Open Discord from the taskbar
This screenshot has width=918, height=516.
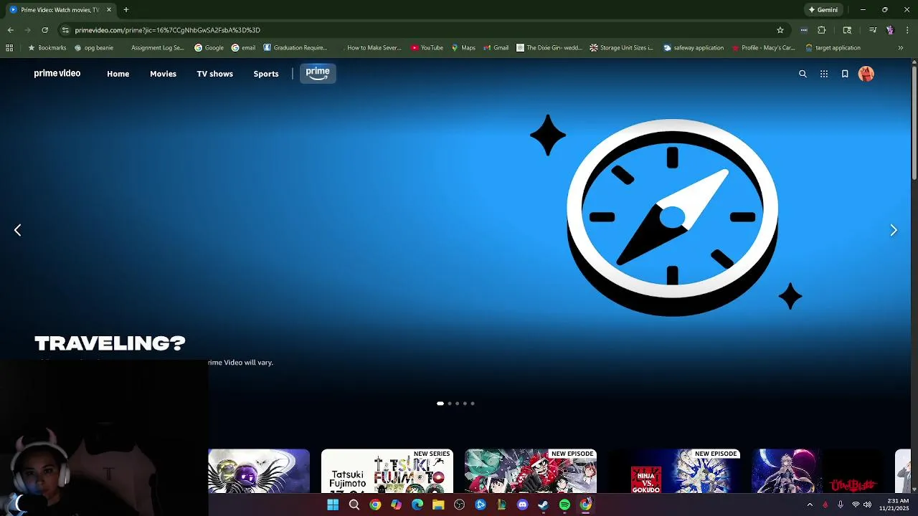coord(522,505)
